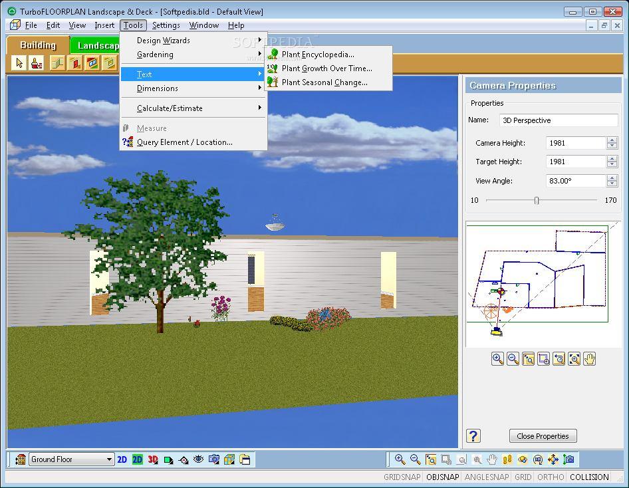Click the orbit fly-around icon
Image resolution: width=629 pixels, height=488 pixels.
523,459
